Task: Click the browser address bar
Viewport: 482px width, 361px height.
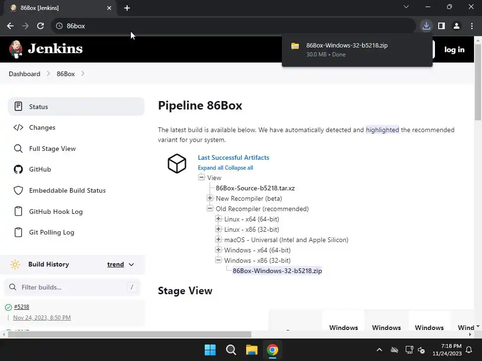Action: [233, 26]
